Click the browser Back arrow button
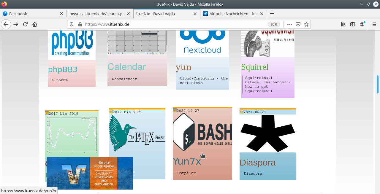Screen dimensions: 380x194 click(x=6, y=24)
